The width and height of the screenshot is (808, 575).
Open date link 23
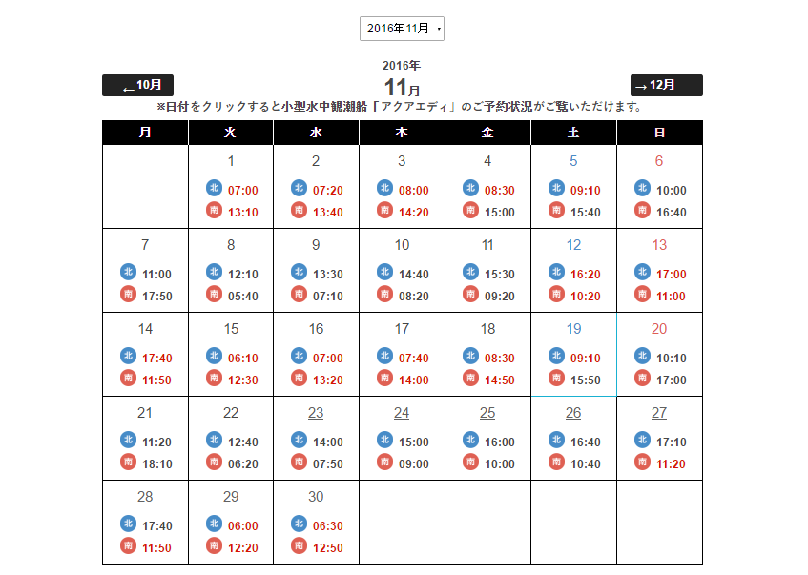click(316, 413)
